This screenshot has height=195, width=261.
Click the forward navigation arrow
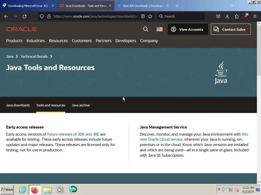pyautogui.click(x=15, y=17)
